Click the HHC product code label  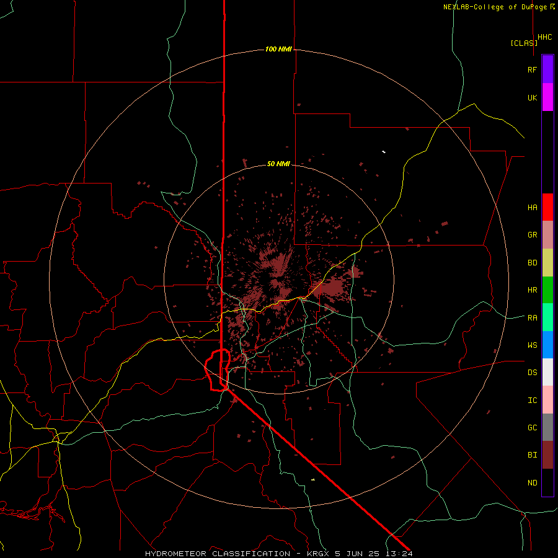pos(545,37)
